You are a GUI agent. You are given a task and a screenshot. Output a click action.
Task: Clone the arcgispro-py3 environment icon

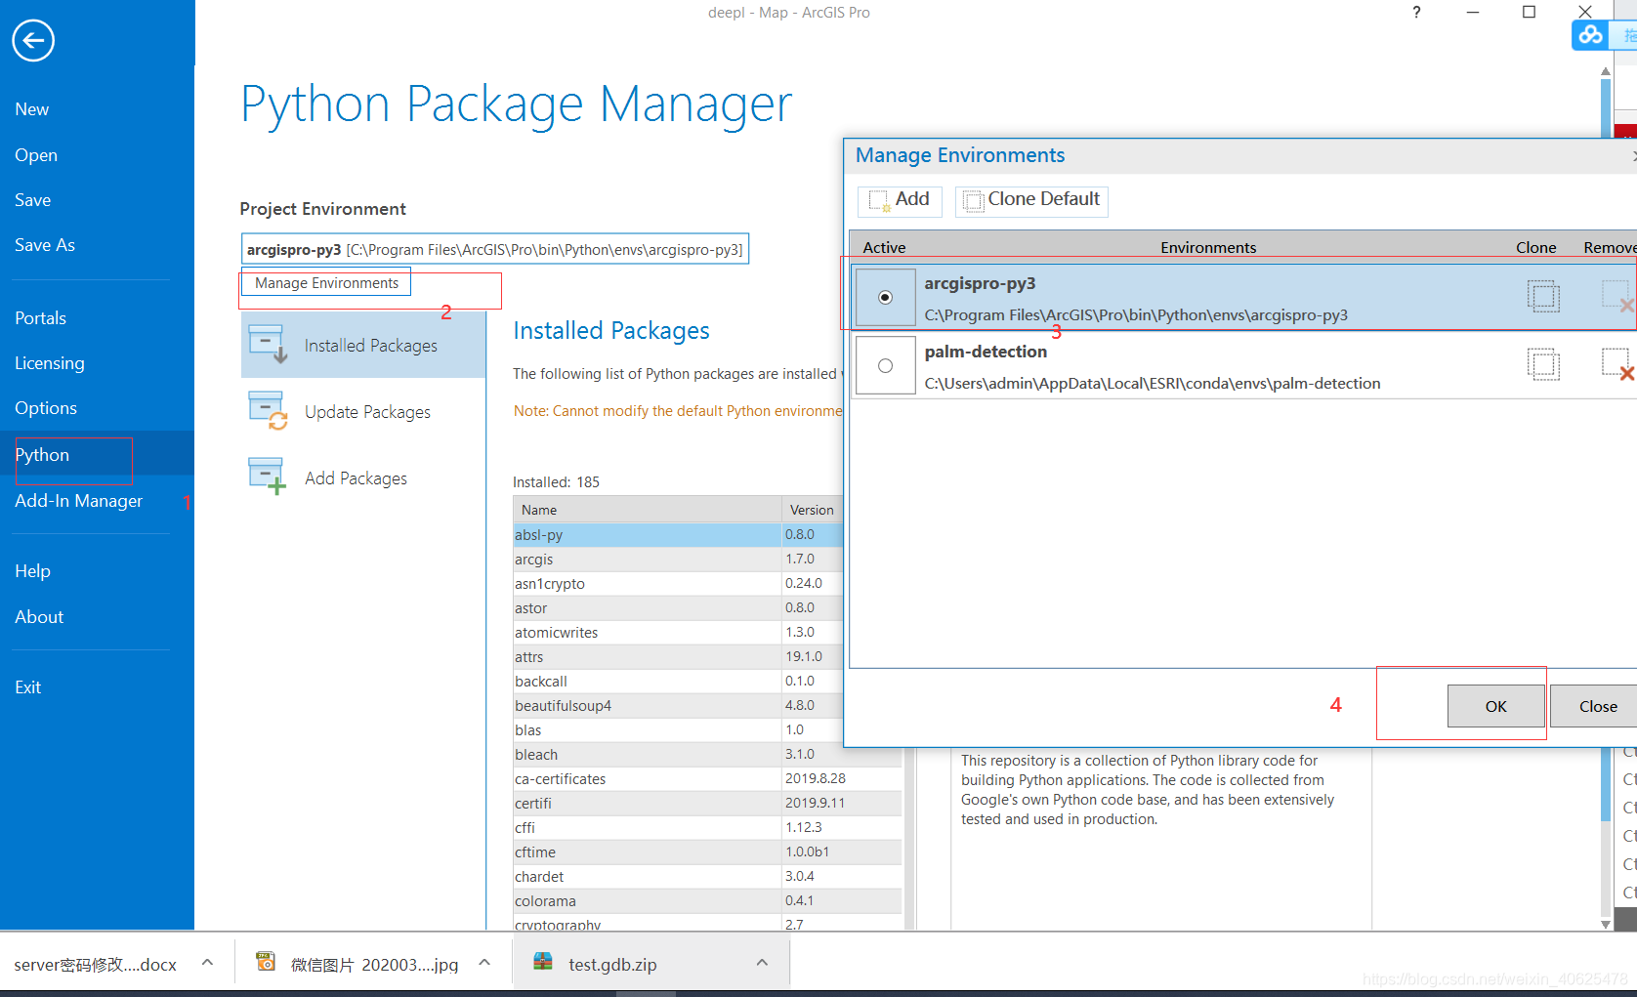click(1543, 296)
